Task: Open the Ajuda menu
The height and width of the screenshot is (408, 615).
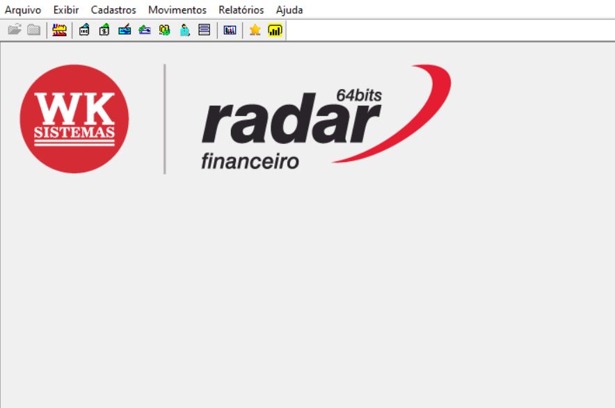Action: pos(289,10)
